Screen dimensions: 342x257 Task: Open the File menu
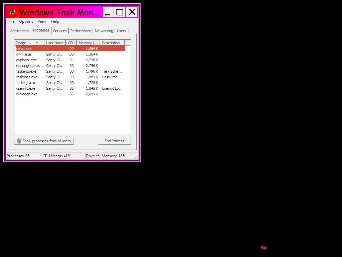click(11, 21)
